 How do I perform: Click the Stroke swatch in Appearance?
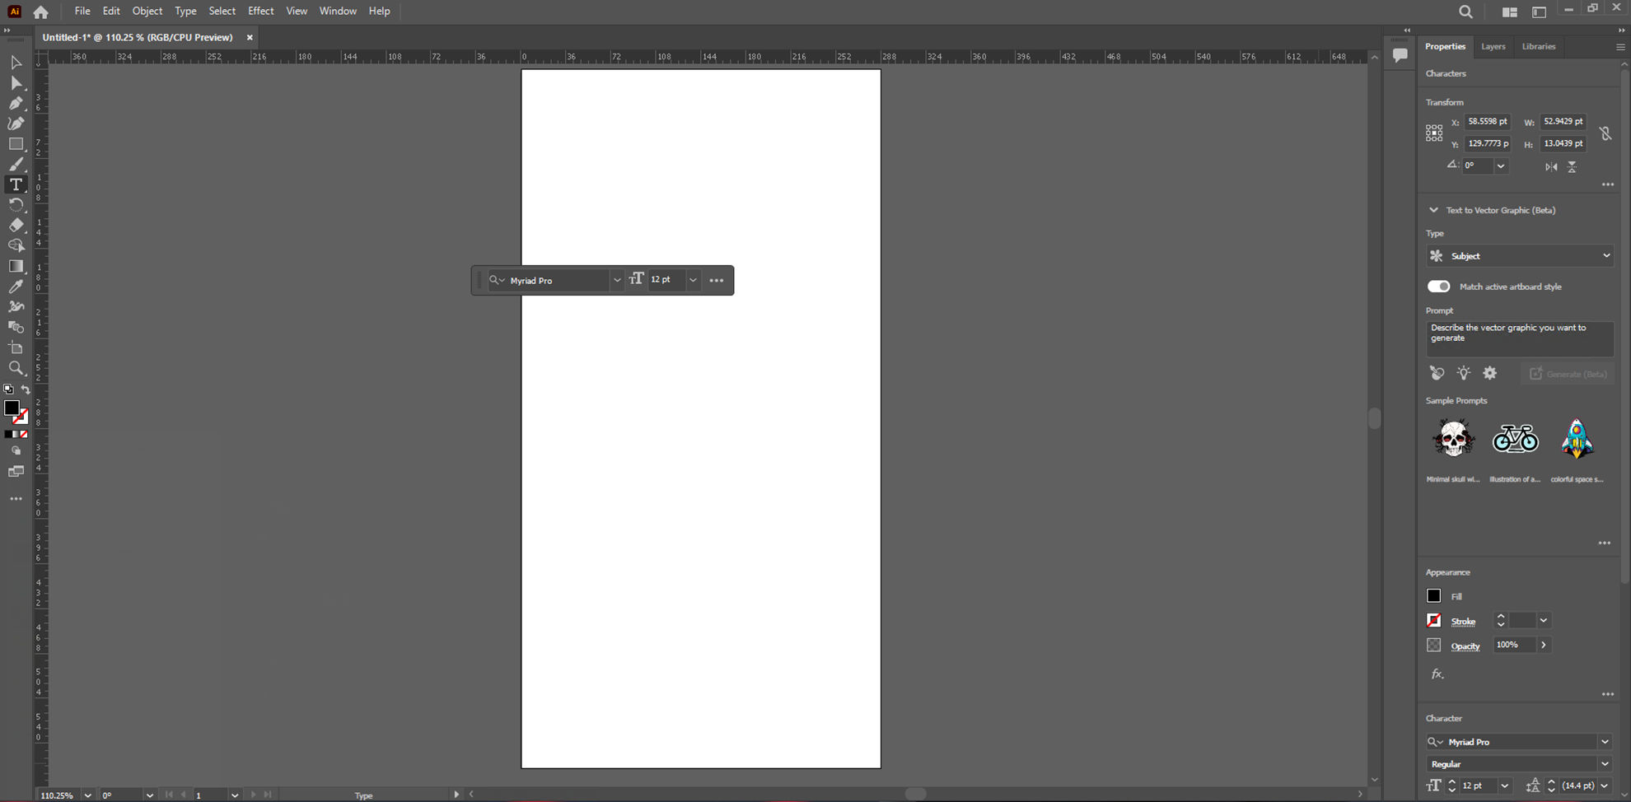point(1434,621)
